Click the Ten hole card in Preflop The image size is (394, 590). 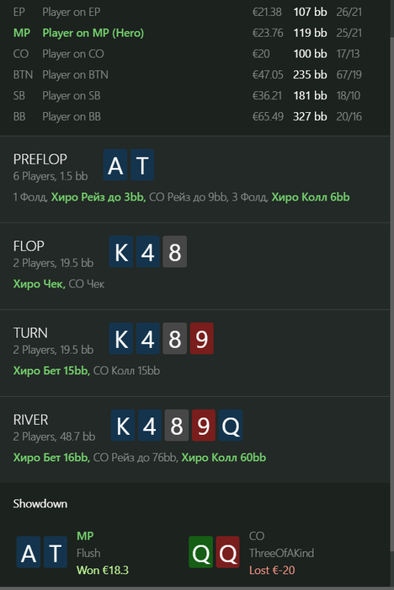click(x=142, y=165)
